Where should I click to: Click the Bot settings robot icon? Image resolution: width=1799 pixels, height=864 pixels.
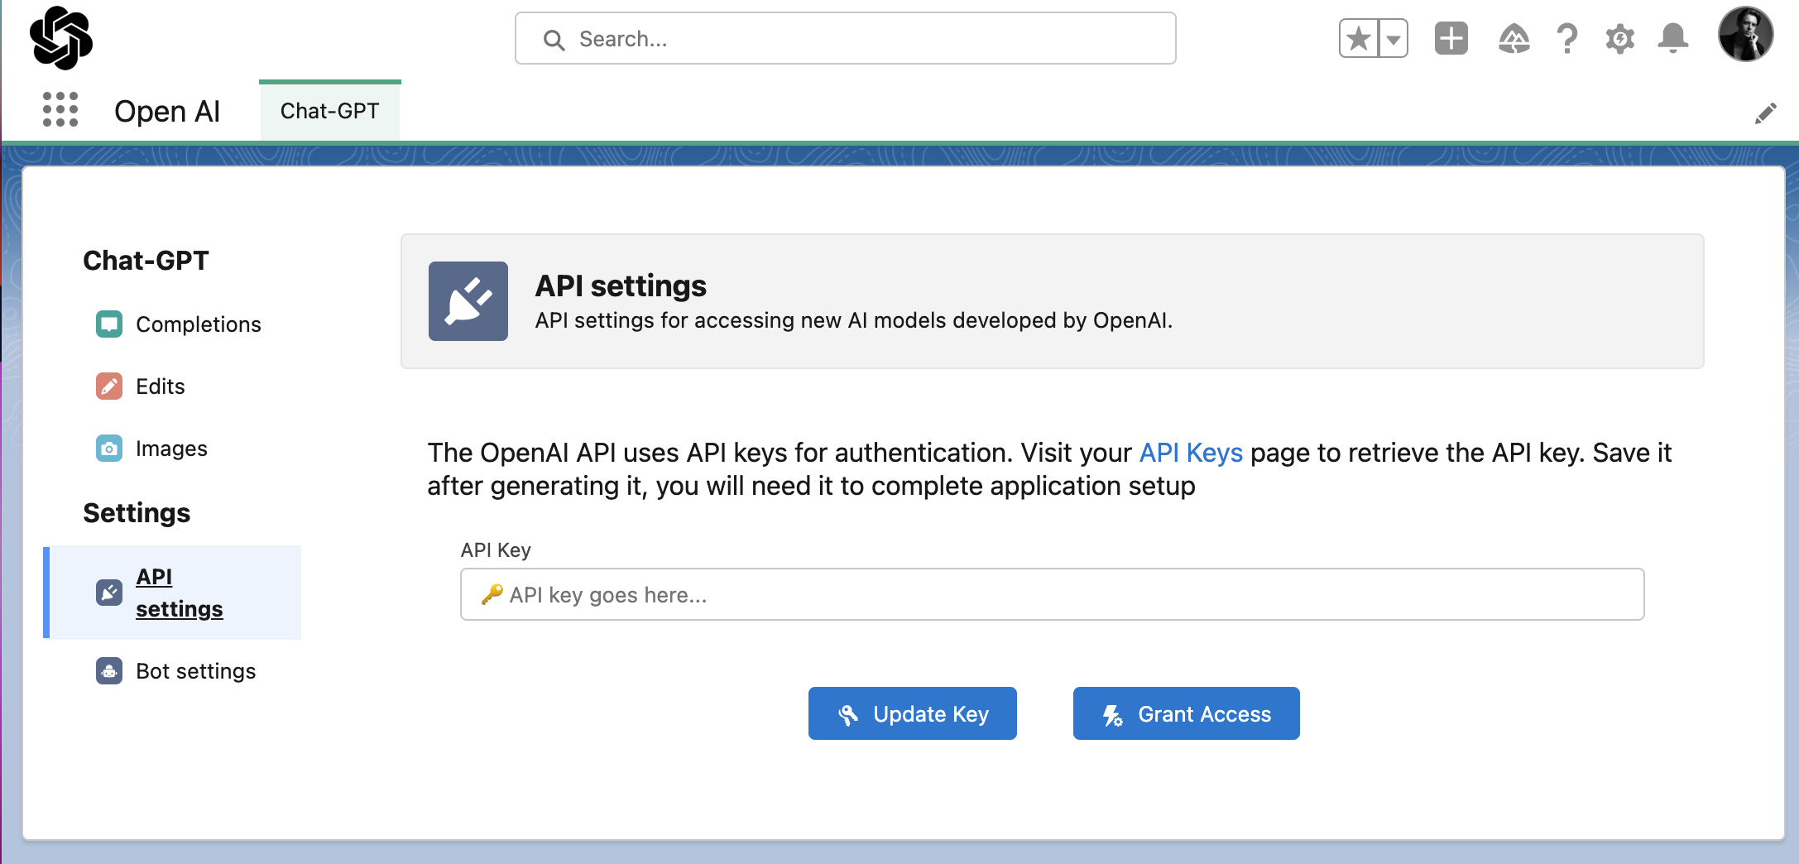point(109,671)
